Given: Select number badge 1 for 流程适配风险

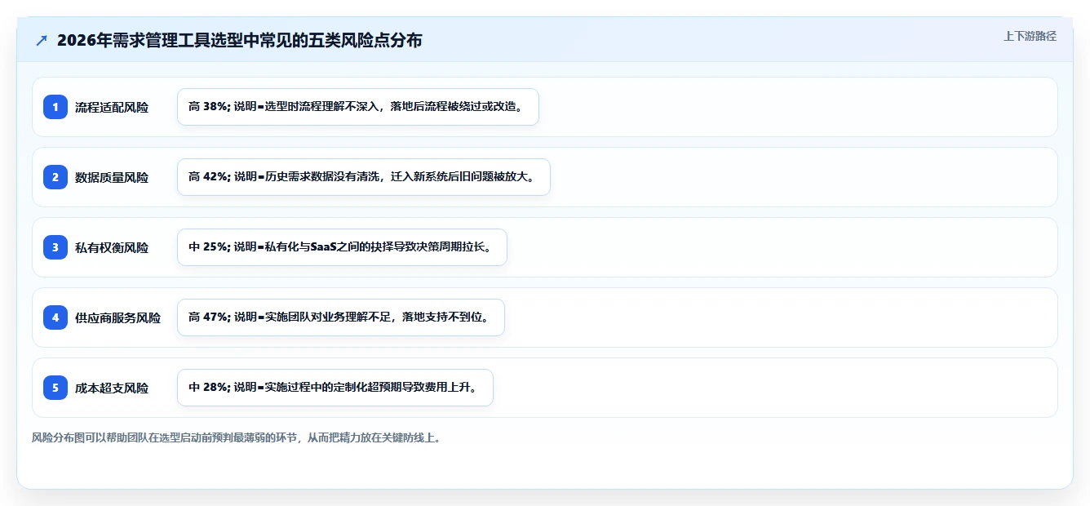Looking at the screenshot, I should [x=55, y=107].
